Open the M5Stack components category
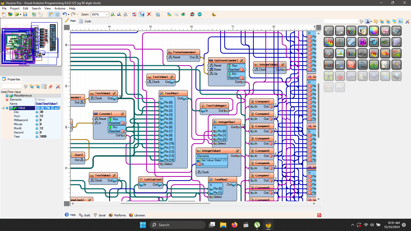411x231 pixels. point(362,65)
